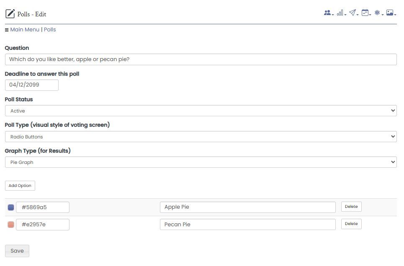Open the image/photo toolbar menu

(x=391, y=13)
